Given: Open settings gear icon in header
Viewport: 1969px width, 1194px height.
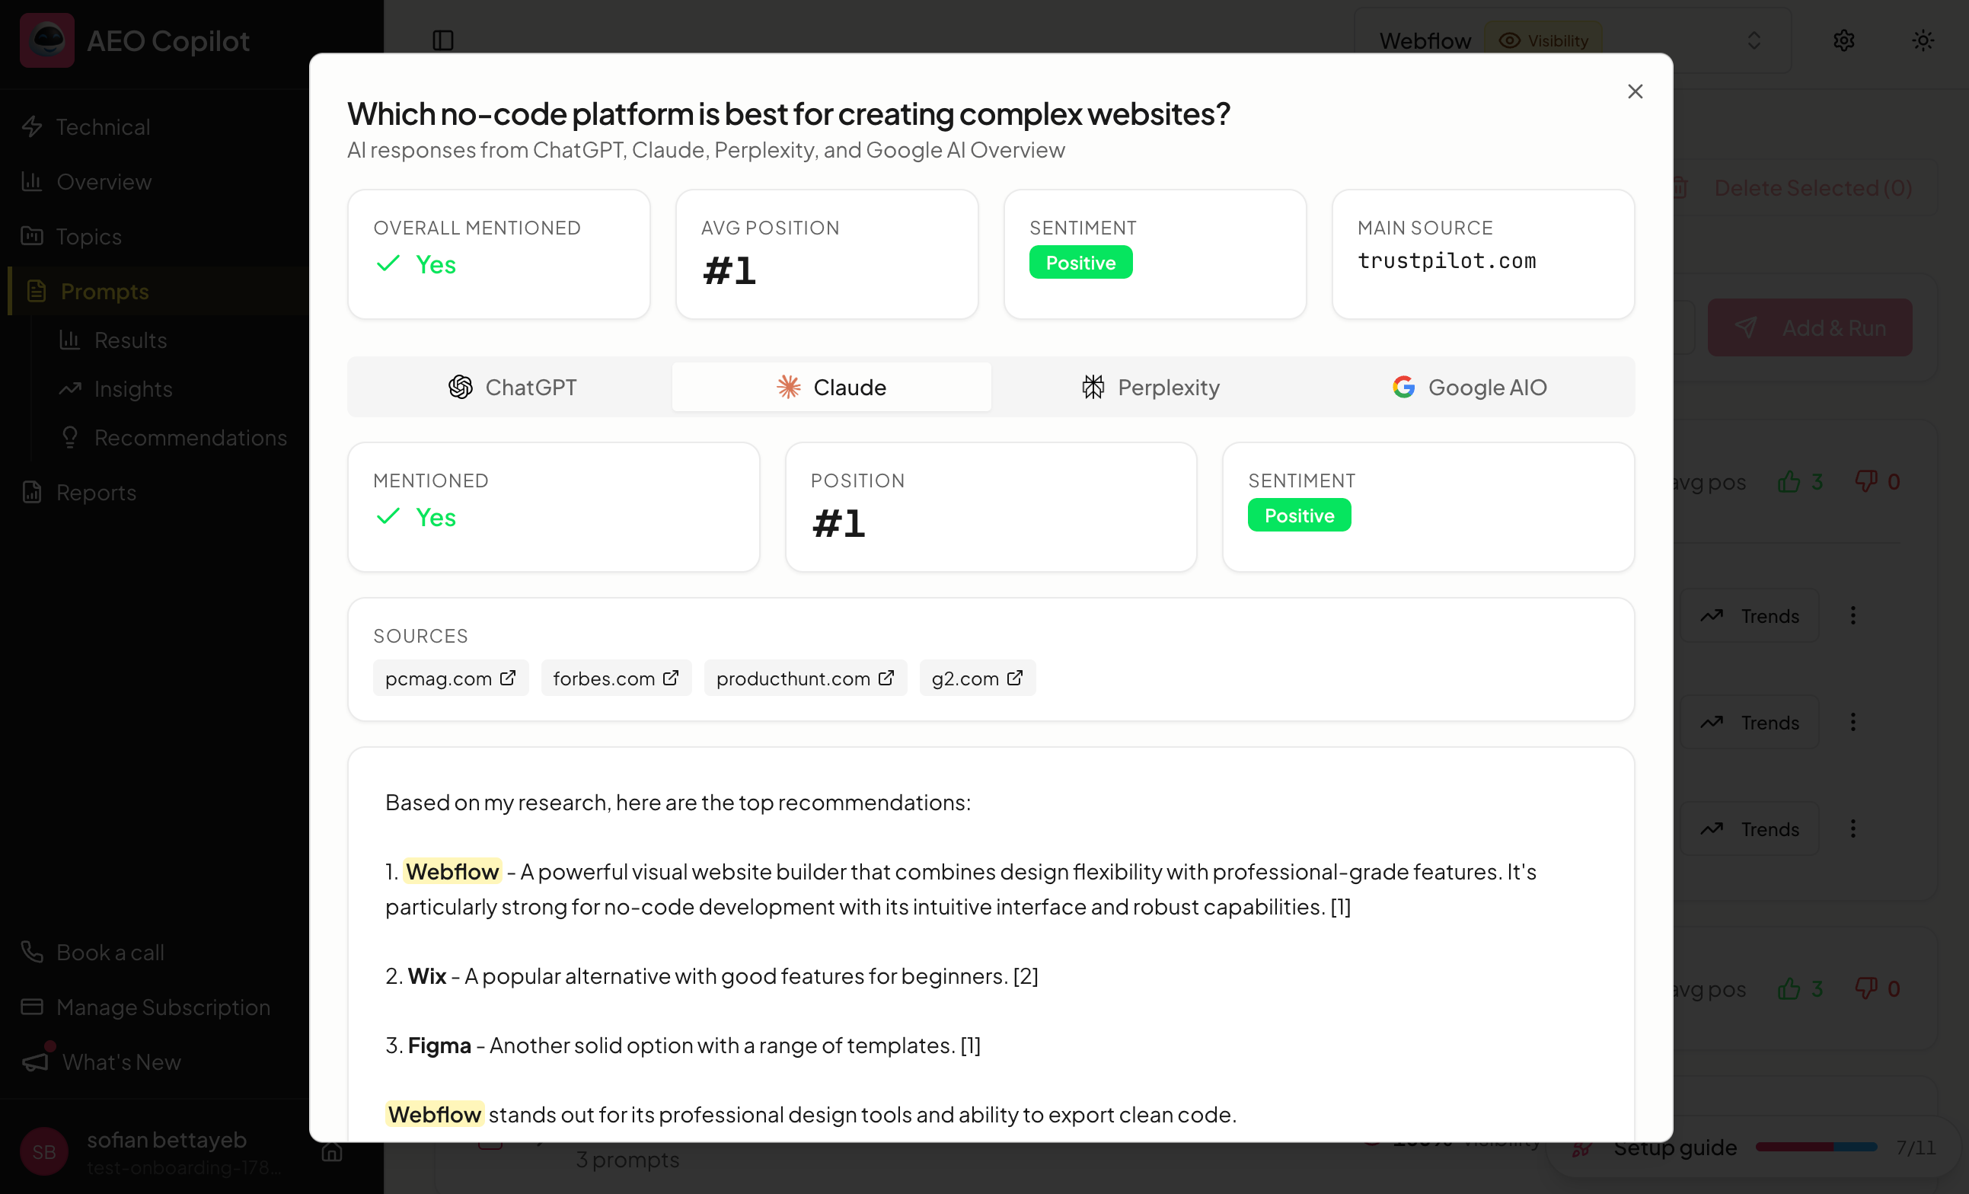Looking at the screenshot, I should (1843, 40).
